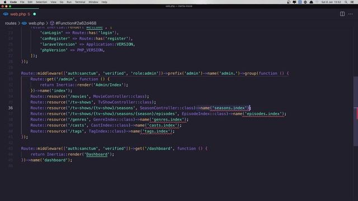Screen dimensions: 358x201
Task: Click the underlined Dashboard render string
Action: pyautogui.click(x=97, y=154)
